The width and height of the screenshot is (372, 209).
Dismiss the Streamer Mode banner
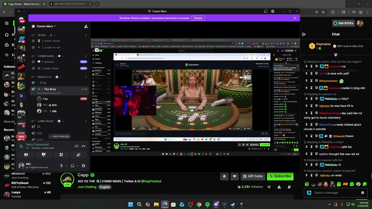(x=295, y=18)
